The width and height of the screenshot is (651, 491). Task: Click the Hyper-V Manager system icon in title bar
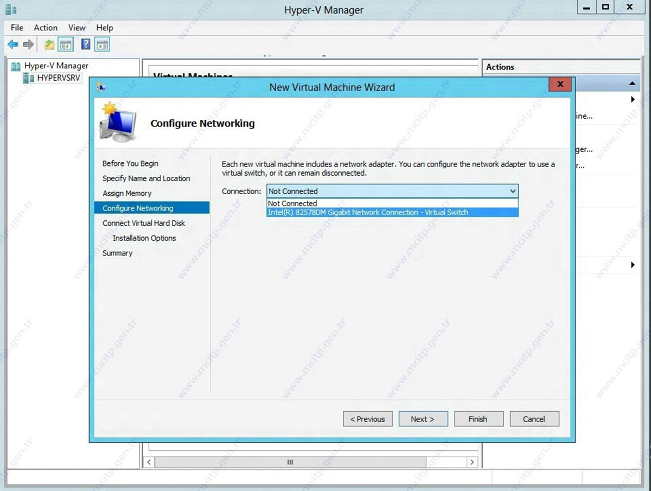[11, 9]
